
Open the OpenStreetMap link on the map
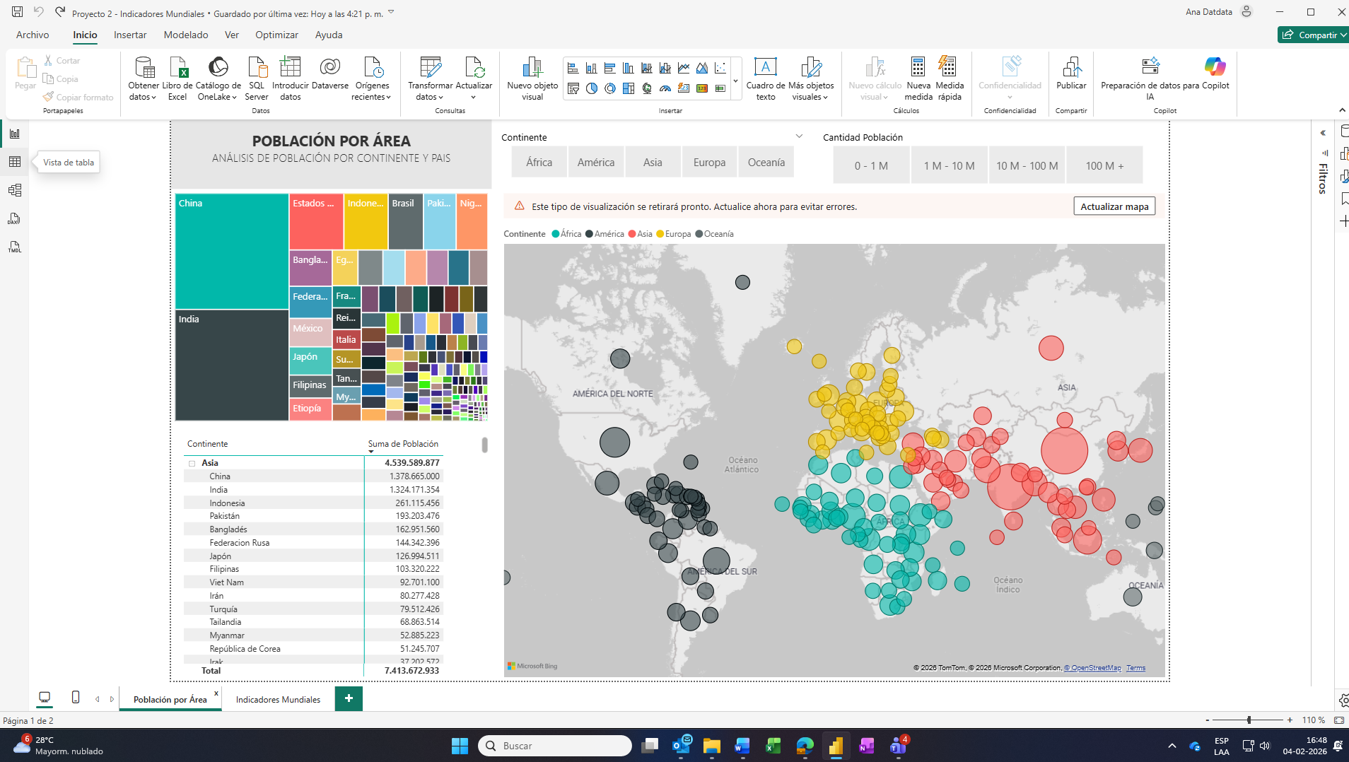pos(1094,668)
